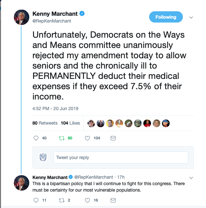Click the first liker avatar in the row
The height and width of the screenshot is (208, 206).
tap(91, 123)
